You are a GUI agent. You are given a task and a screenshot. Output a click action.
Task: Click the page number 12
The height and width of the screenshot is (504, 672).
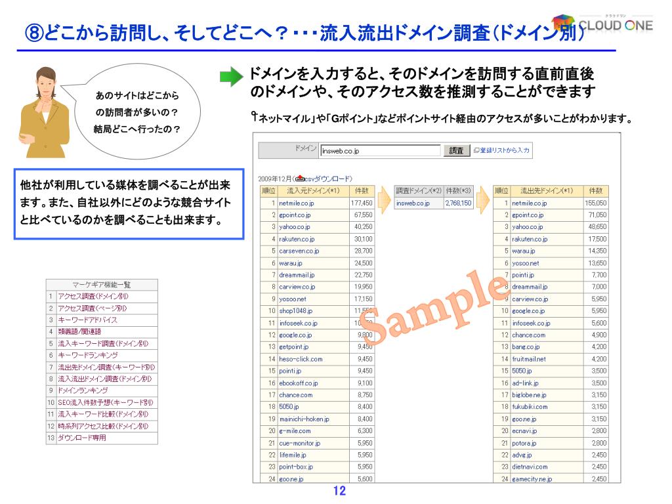point(339,491)
